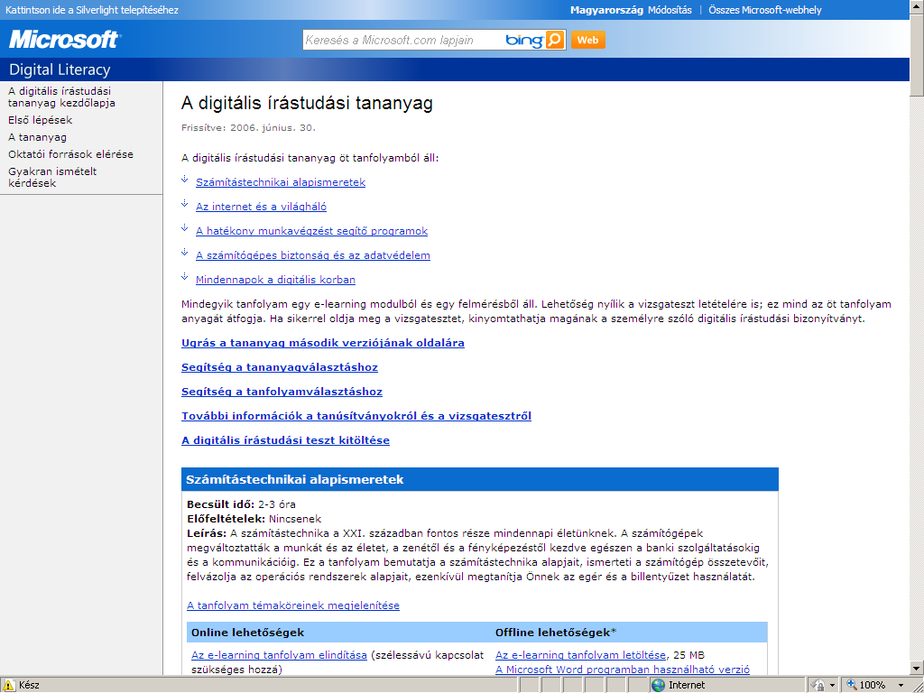Open Összes Microsoft-webhely link
Viewport: 924px width, 693px height.
click(x=765, y=10)
